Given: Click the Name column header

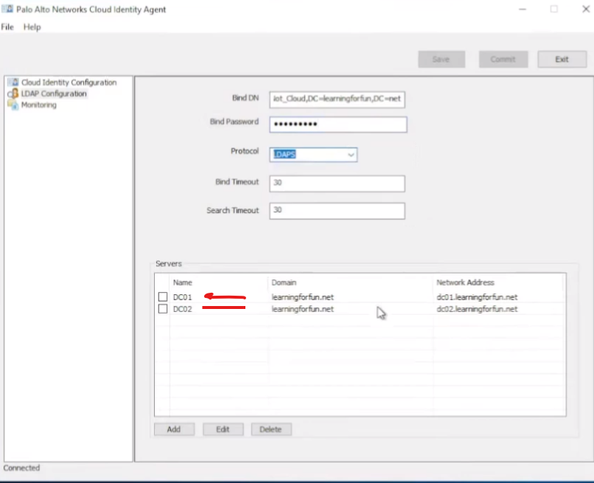Looking at the screenshot, I should [x=183, y=282].
